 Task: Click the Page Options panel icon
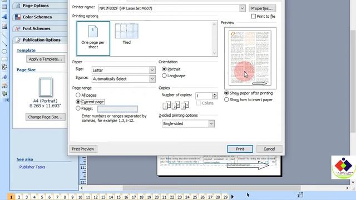(x=18, y=6)
